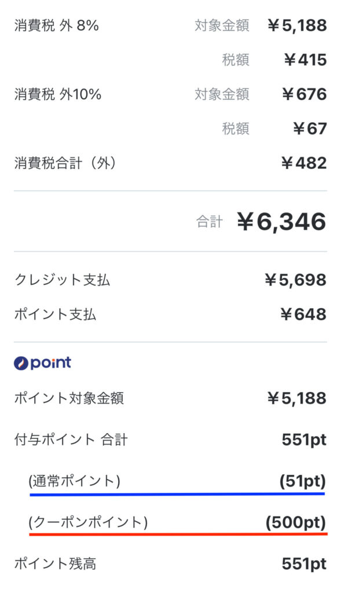Click the ポイント対象金額 label
Image resolution: width=341 pixels, height=593 pixels.
pyautogui.click(x=69, y=398)
